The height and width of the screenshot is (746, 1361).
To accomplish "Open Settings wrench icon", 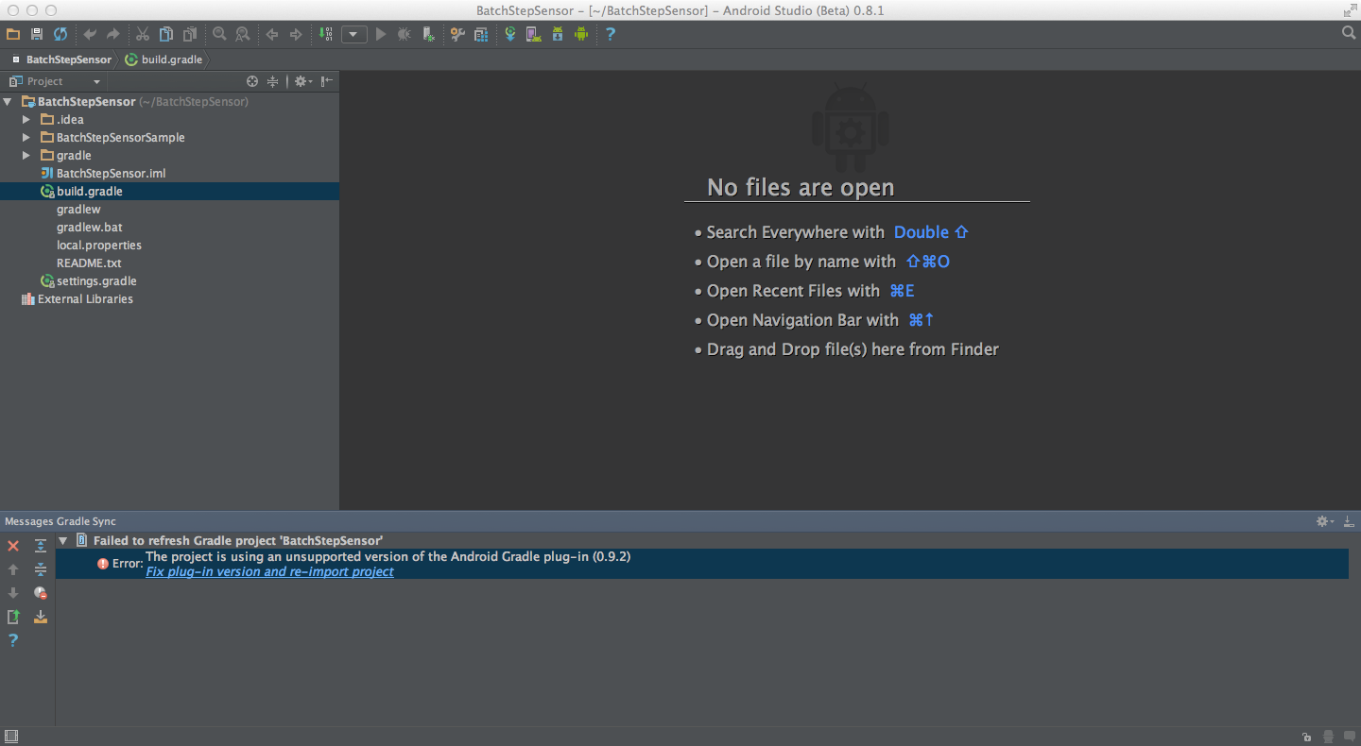I will coord(457,34).
